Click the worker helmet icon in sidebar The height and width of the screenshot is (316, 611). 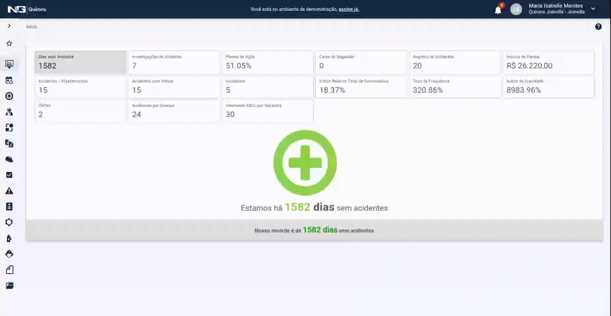pos(9,254)
